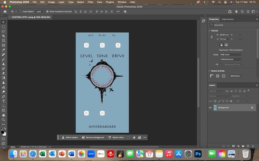Viewport: 259px width, 161px height.
Task: Click the canvas width field
Action: coord(224,35)
